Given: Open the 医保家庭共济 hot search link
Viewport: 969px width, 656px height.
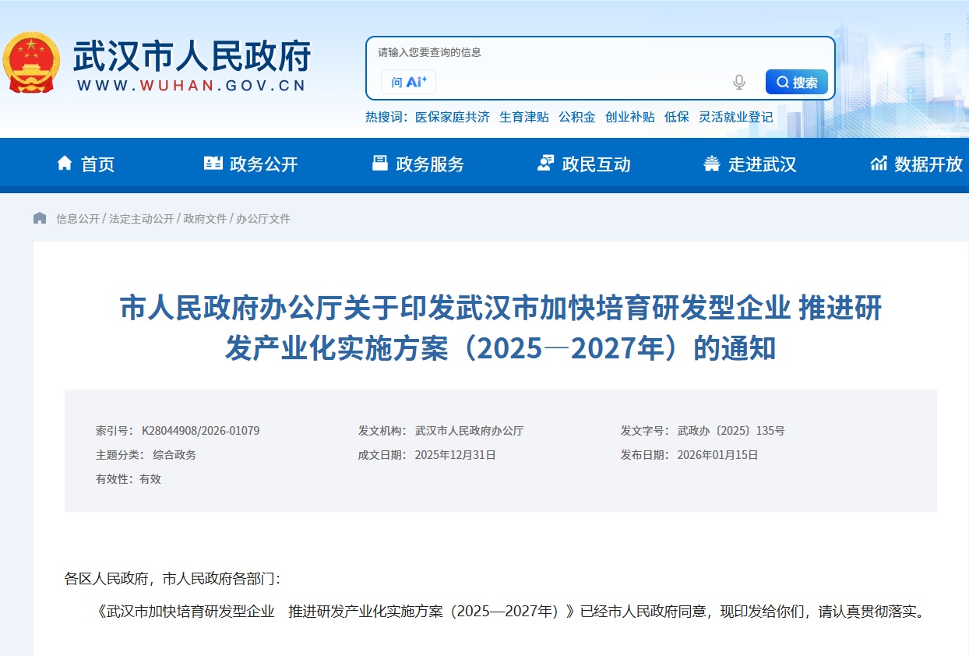Looking at the screenshot, I should coord(452,117).
